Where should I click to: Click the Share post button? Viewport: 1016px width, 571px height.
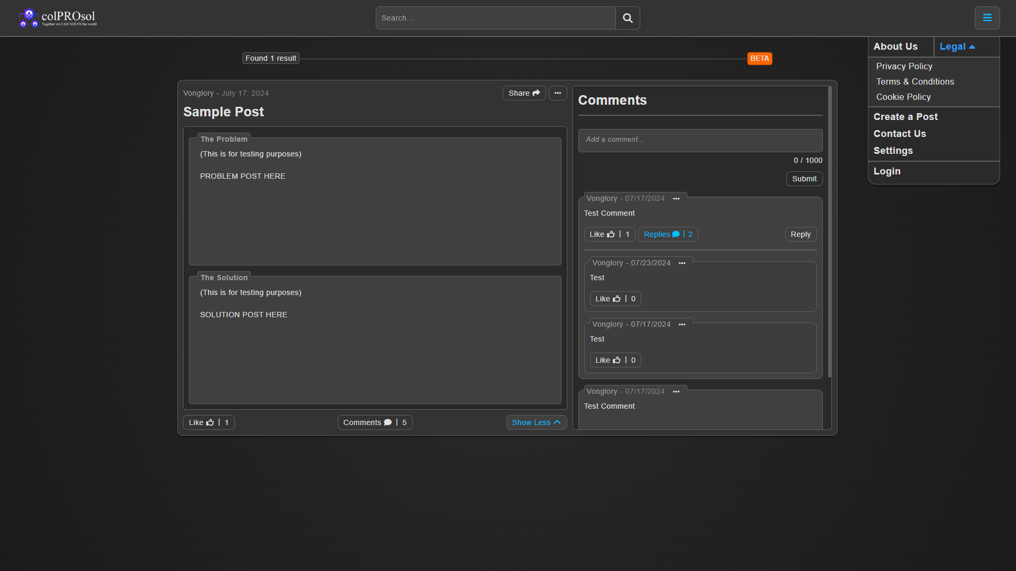[524, 93]
